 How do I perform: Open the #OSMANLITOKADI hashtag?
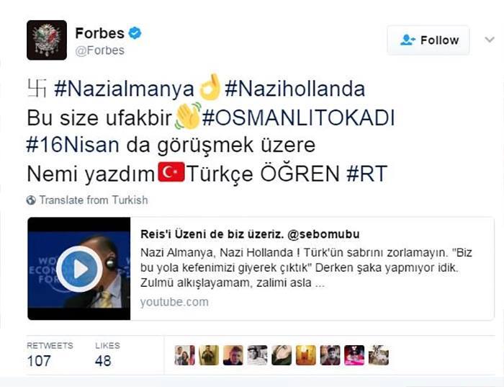click(298, 117)
